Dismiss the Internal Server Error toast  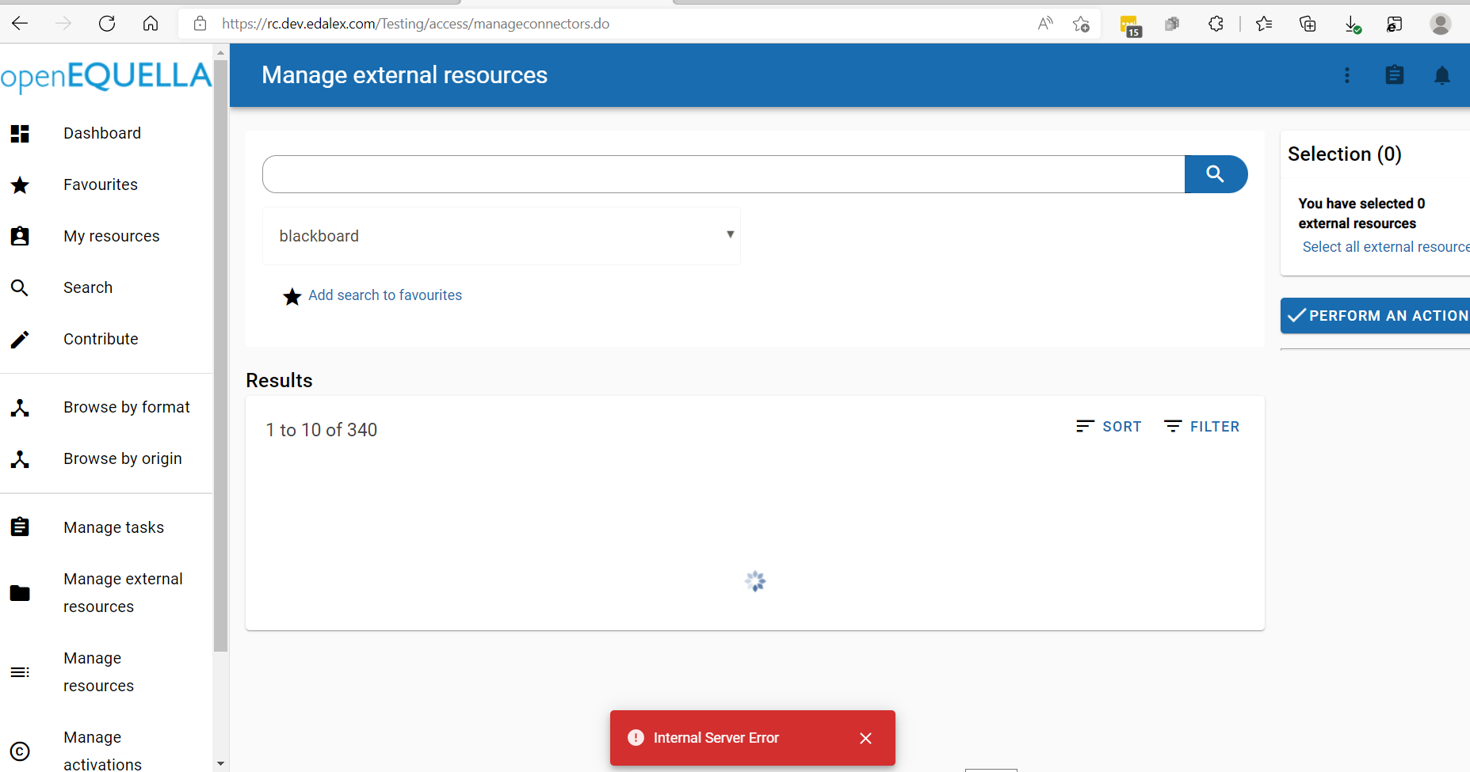pyautogui.click(x=865, y=738)
